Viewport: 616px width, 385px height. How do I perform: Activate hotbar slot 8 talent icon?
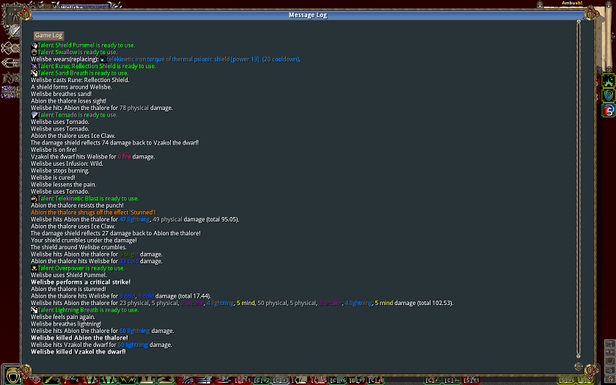coord(146,380)
